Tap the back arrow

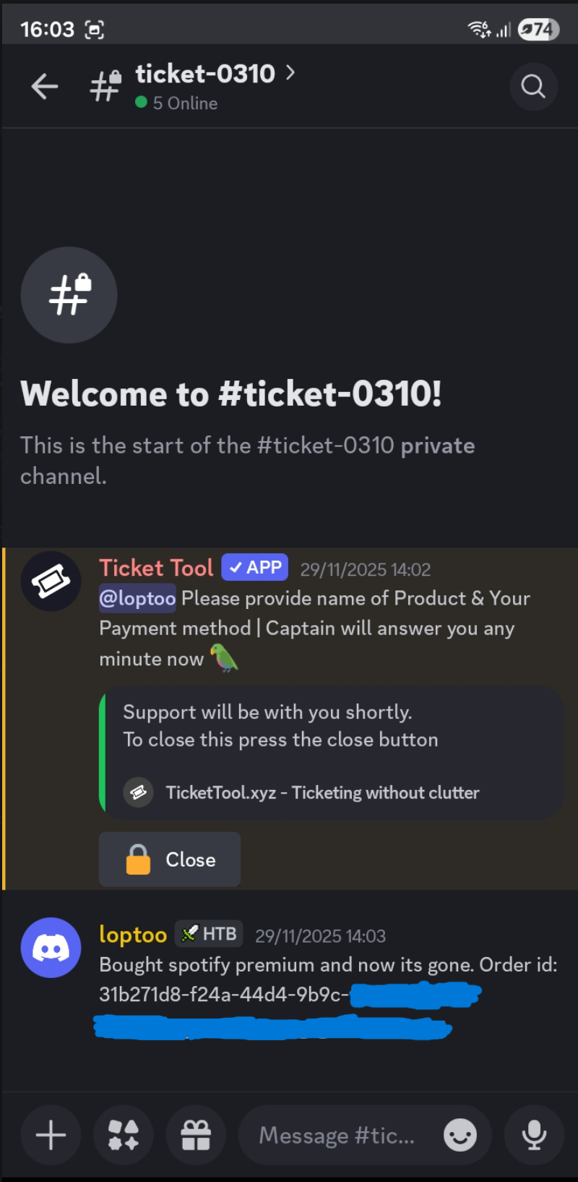45,87
